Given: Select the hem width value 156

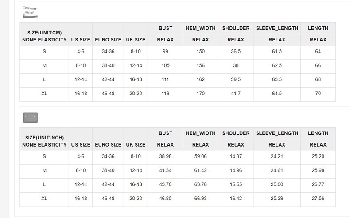Looking at the screenshot, I should (x=201, y=66).
